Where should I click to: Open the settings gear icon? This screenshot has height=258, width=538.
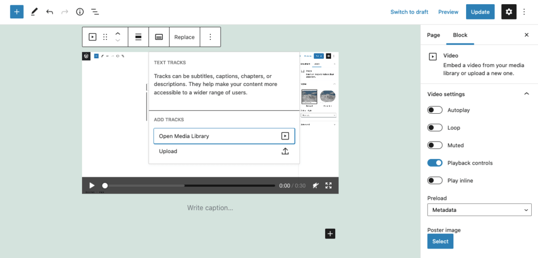point(509,12)
